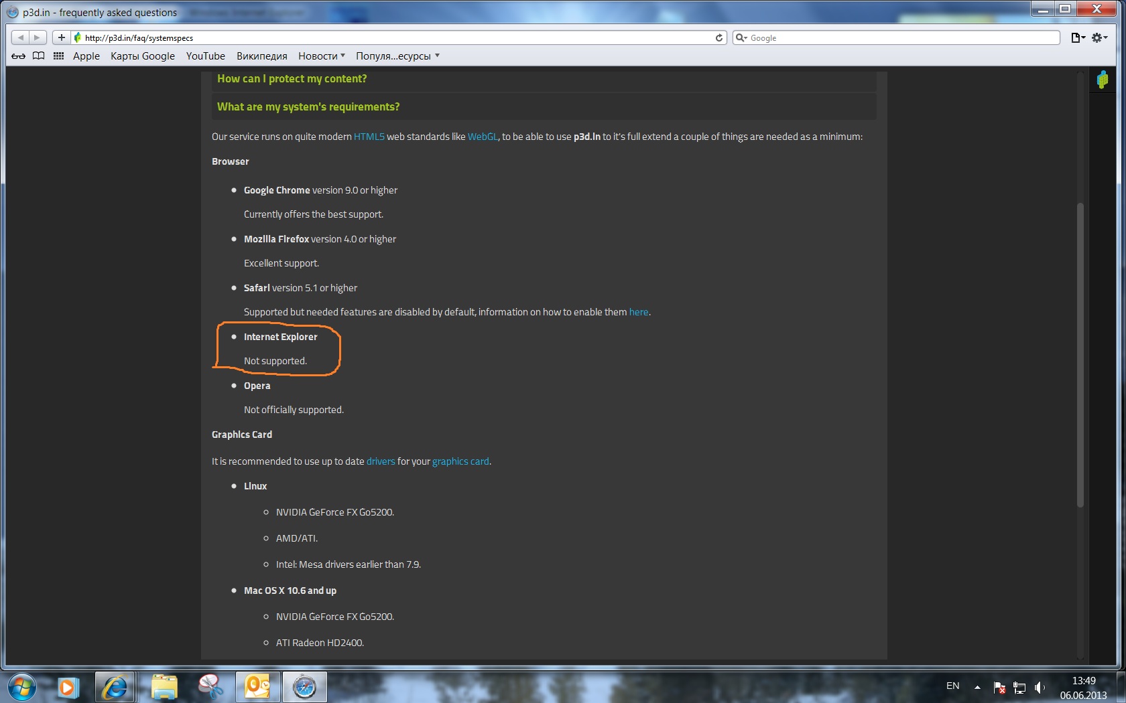The height and width of the screenshot is (703, 1126).
Task: Open the 'drivers' link
Action: (381, 461)
